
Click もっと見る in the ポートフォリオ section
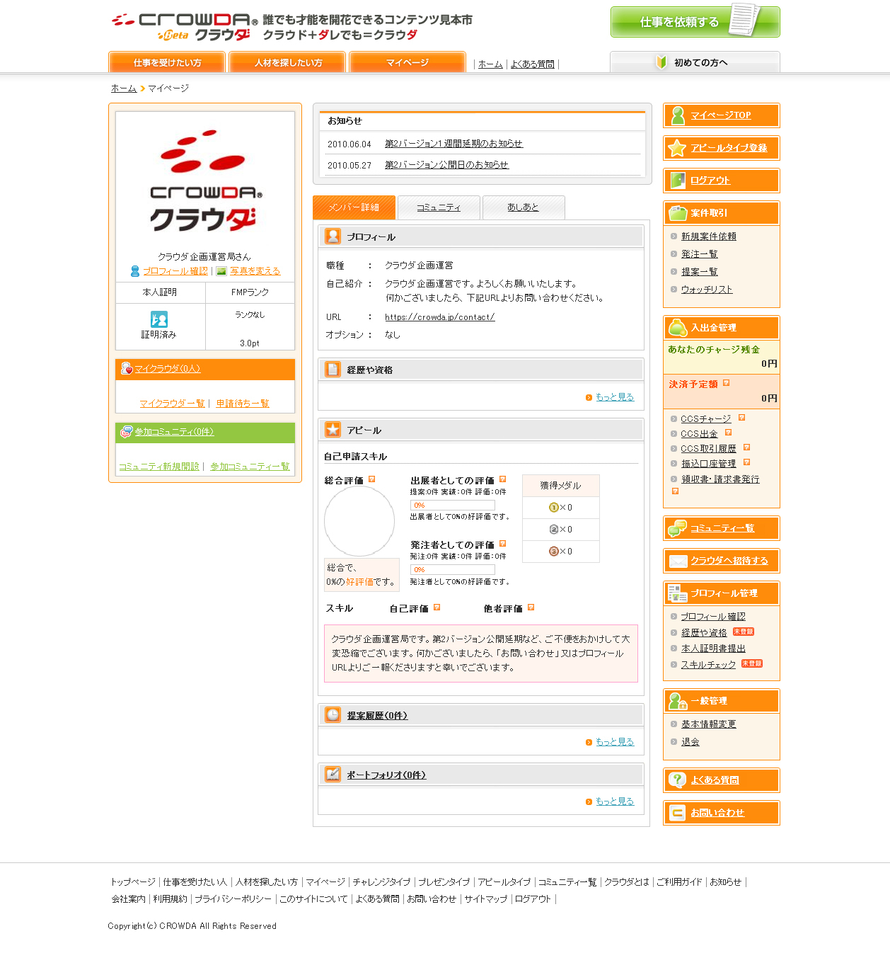coord(615,801)
